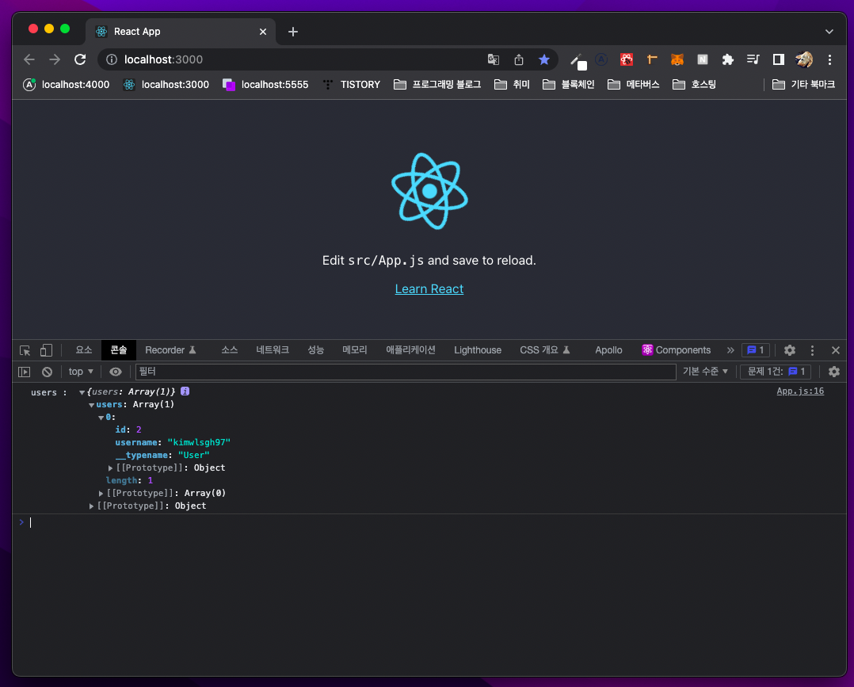Open the tab search chevron
This screenshot has height=687, width=854.
(829, 32)
